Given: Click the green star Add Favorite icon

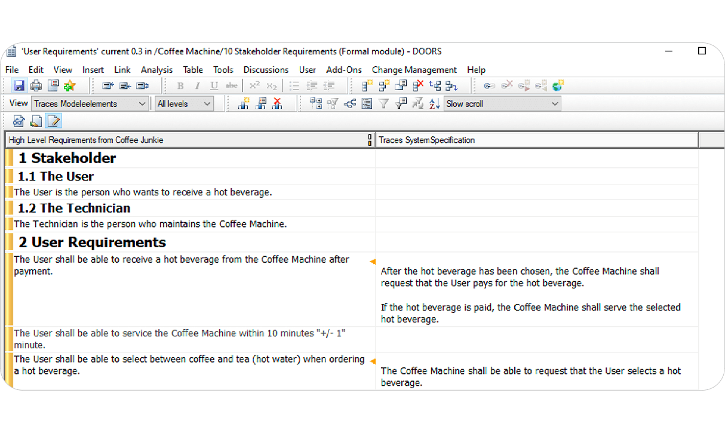Looking at the screenshot, I should 69,85.
